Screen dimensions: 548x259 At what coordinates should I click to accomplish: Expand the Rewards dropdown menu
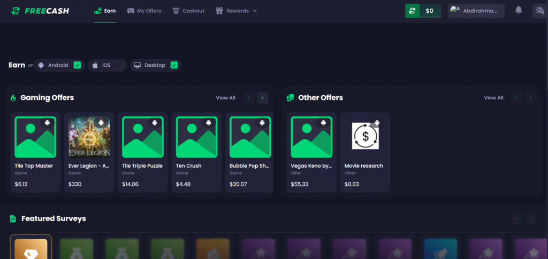click(236, 11)
